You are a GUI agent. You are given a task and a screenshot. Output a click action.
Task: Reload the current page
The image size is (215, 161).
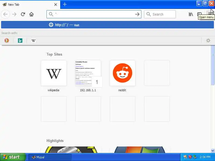23,14
